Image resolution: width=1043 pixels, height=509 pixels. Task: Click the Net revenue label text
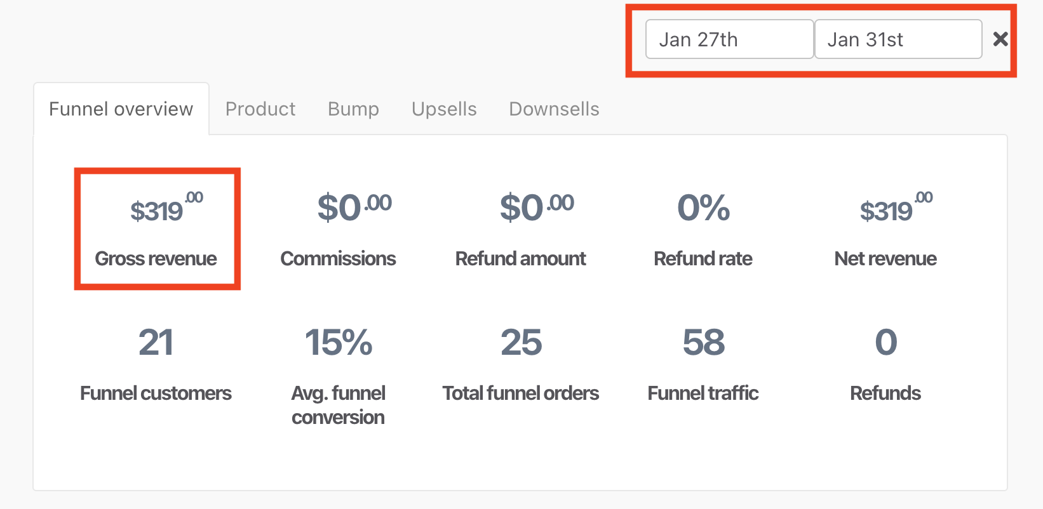point(885,259)
